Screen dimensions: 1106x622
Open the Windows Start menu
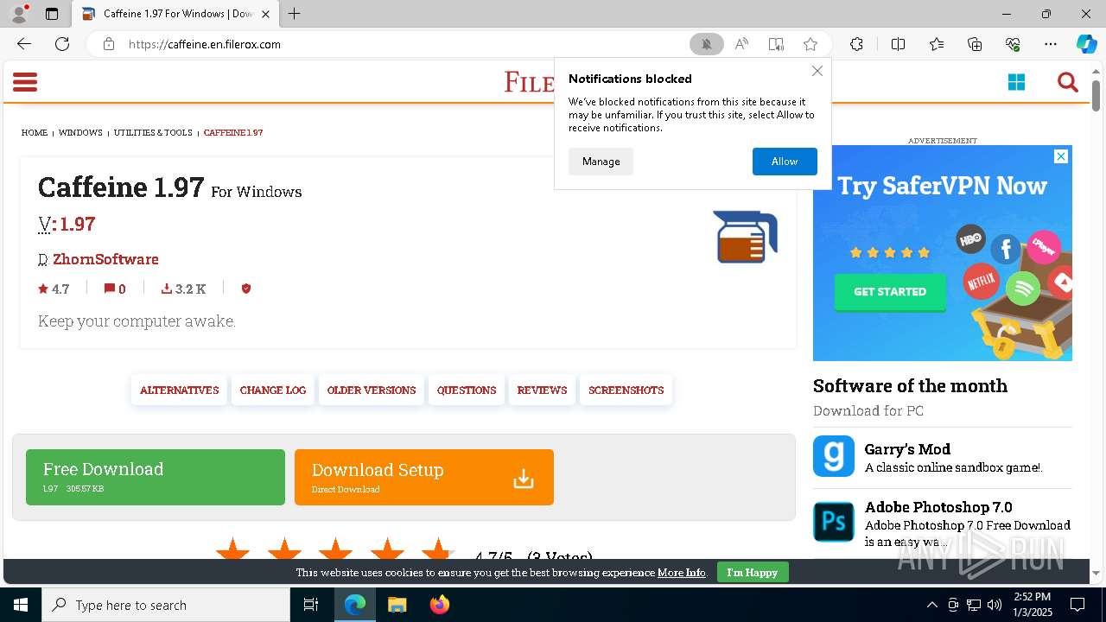pos(21,605)
